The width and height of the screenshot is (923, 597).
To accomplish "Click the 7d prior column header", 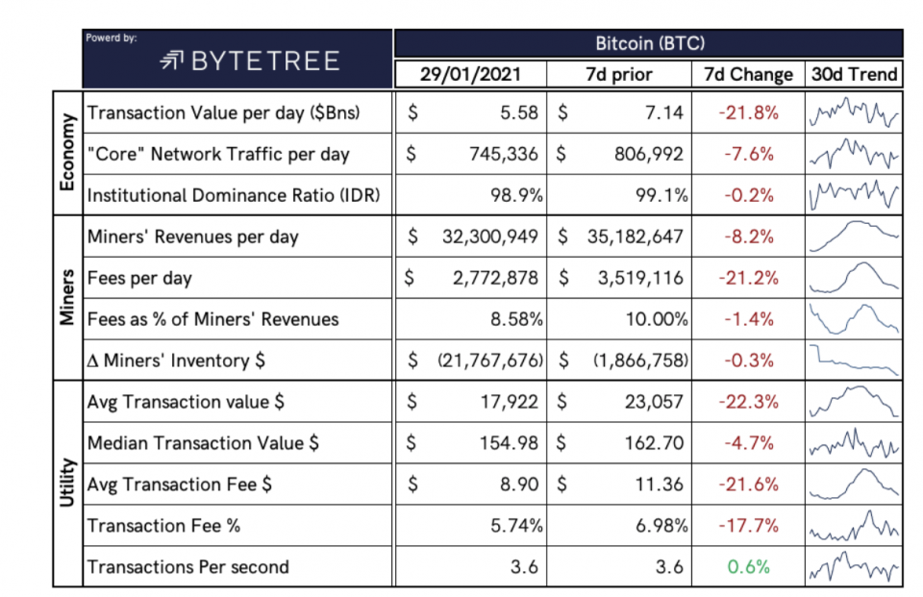I will click(618, 74).
